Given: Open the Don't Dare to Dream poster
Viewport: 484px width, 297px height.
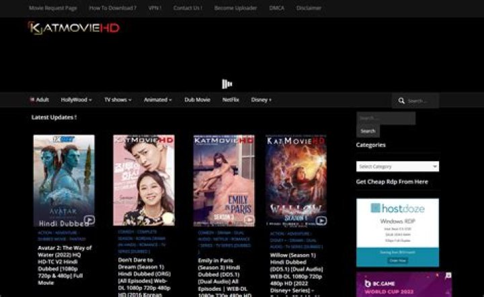Looking at the screenshot, I should 144,180.
